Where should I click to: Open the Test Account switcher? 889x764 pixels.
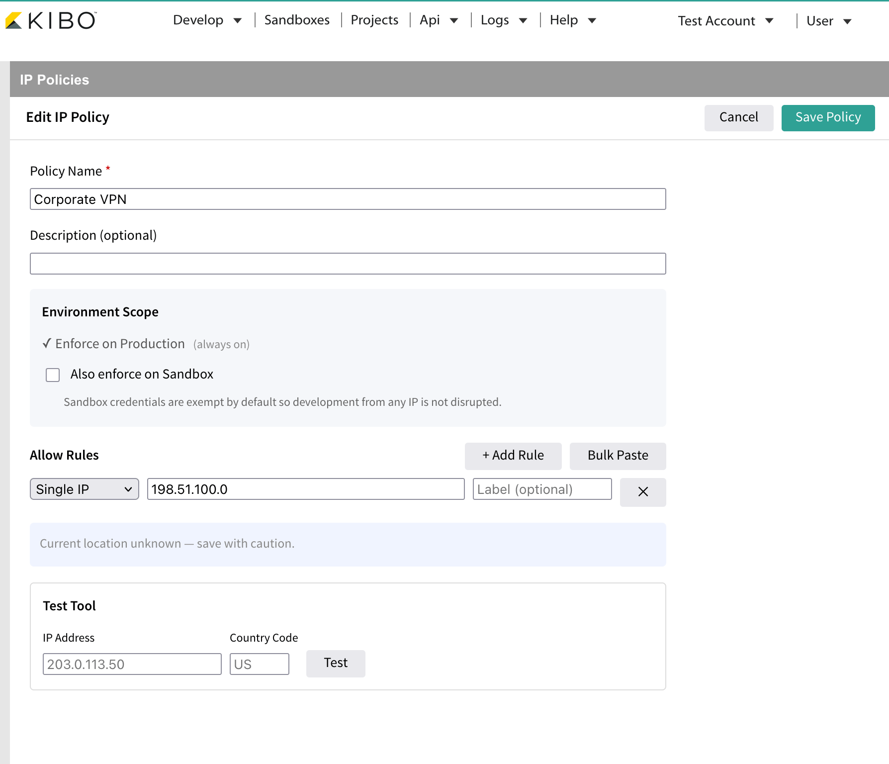(x=726, y=21)
